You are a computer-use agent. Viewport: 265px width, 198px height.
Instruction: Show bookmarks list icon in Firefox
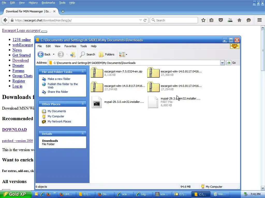click(211, 20)
